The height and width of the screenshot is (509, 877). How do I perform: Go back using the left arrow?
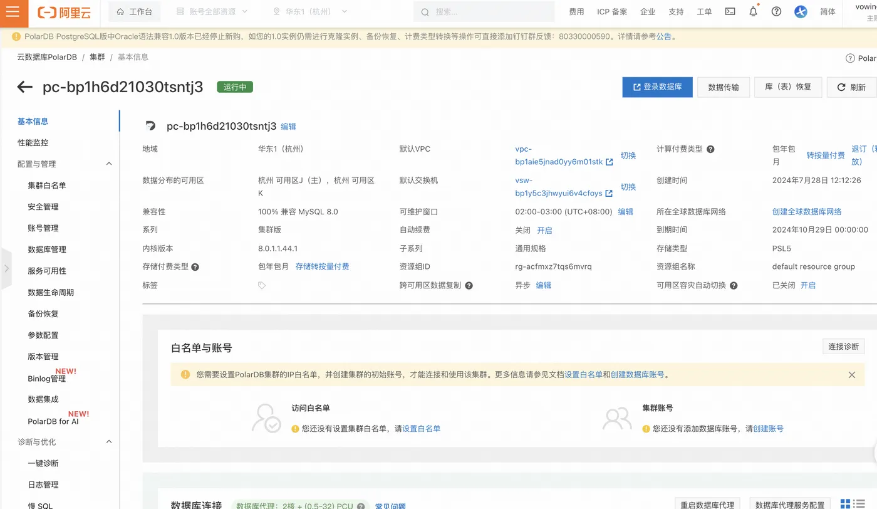click(25, 87)
